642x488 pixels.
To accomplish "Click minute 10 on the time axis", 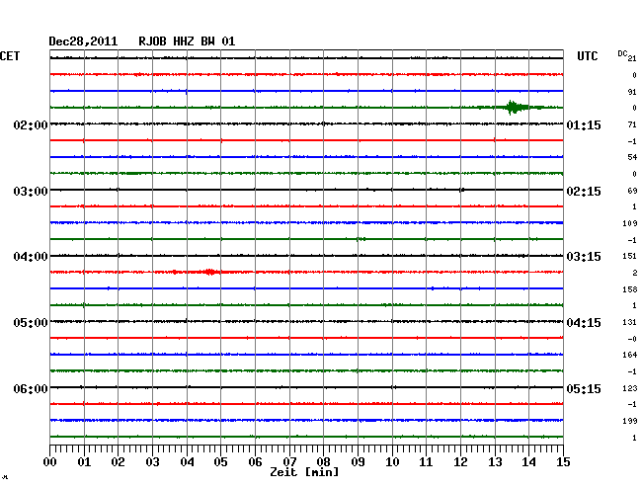I will click(x=392, y=461).
